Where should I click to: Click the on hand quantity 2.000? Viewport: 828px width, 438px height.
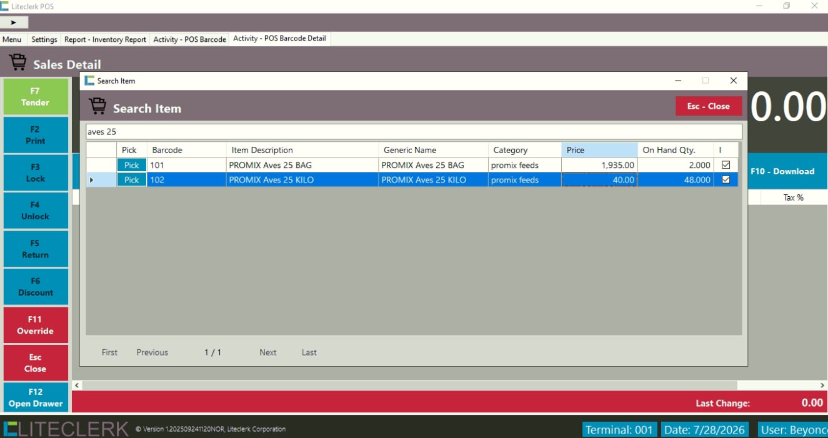(x=676, y=165)
